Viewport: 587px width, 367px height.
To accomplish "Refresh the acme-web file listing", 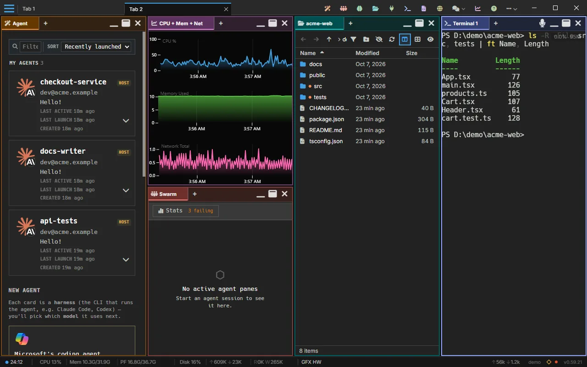I will pyautogui.click(x=392, y=39).
